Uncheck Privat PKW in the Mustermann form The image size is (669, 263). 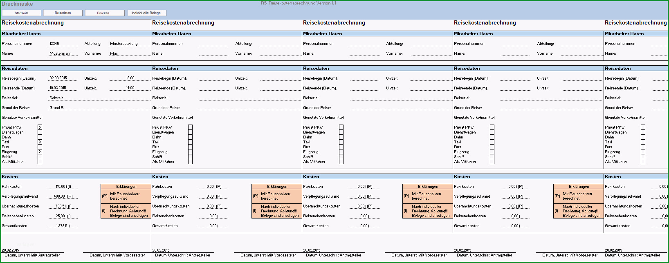click(x=40, y=127)
